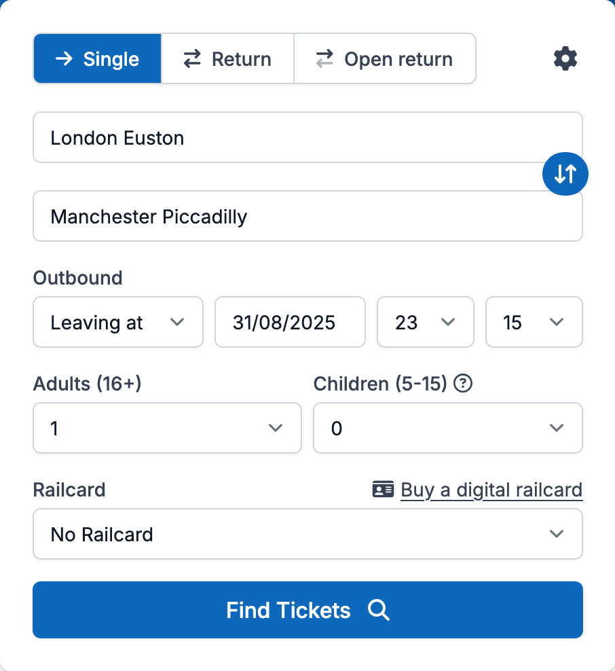615x671 pixels.
Task: Click the outbound date field 31/08/2025
Action: click(290, 322)
